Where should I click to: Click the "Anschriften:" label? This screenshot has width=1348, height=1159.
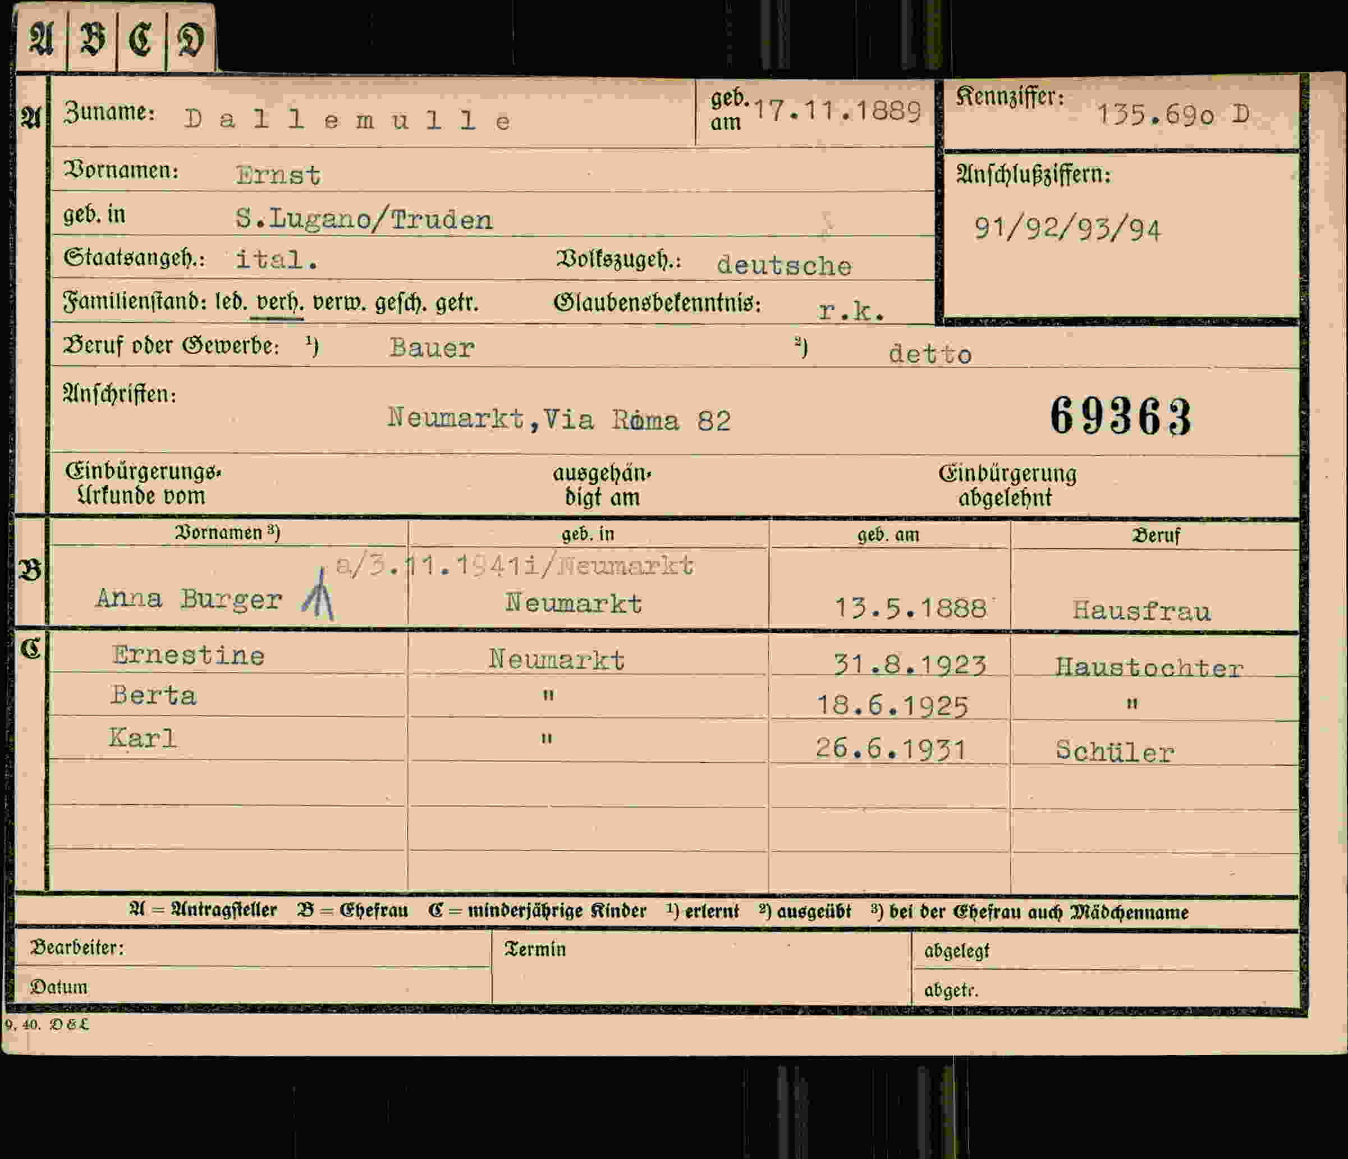pyautogui.click(x=119, y=393)
